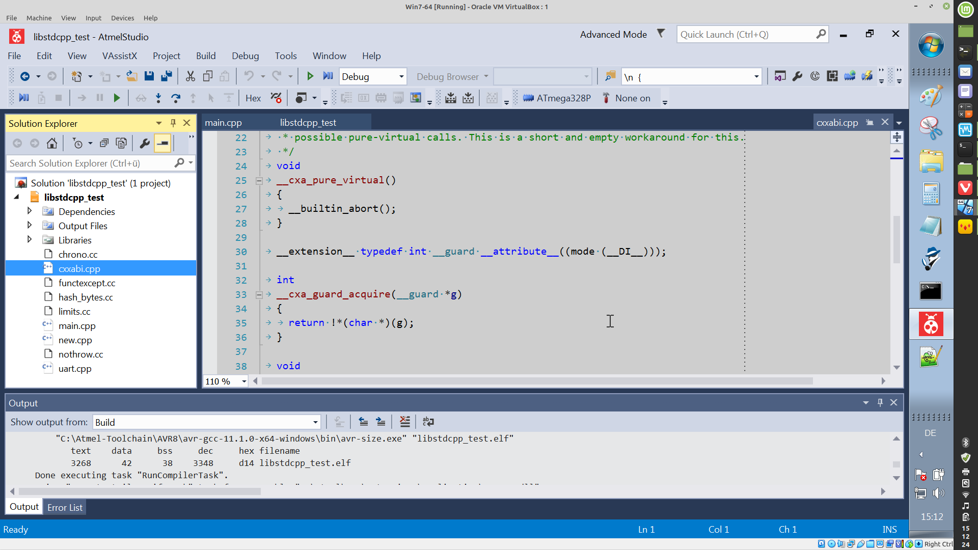The height and width of the screenshot is (550, 978).
Task: Select nothrow.cc in Solution Explorer
Action: coord(80,354)
